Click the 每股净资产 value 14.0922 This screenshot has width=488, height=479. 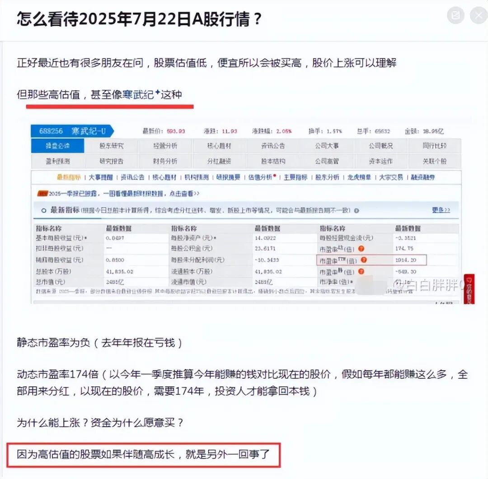coord(265,238)
